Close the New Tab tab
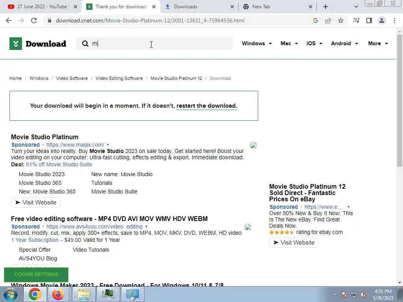 pos(311,7)
